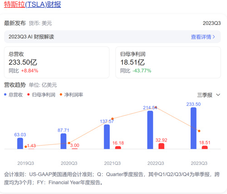
Task: Select the red 2023Q3 profit bar
Action: click(205, 147)
